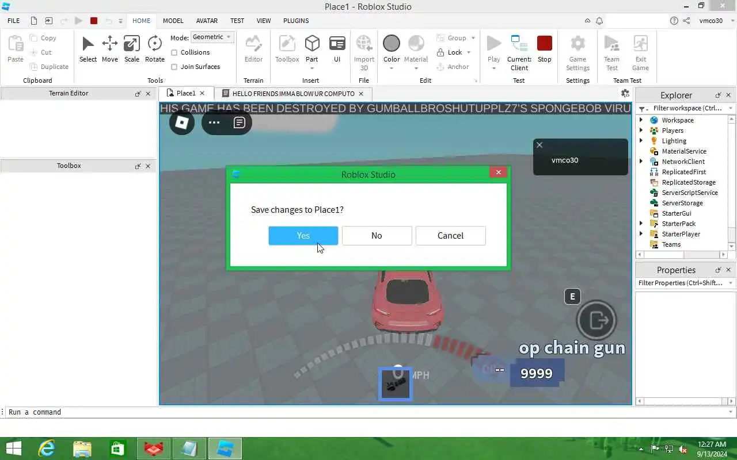Click the notifications bell icon

pos(599,21)
